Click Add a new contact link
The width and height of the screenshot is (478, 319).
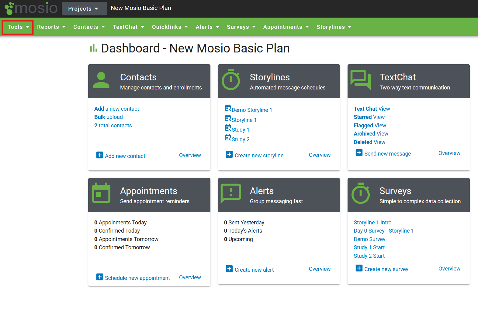[x=116, y=109]
